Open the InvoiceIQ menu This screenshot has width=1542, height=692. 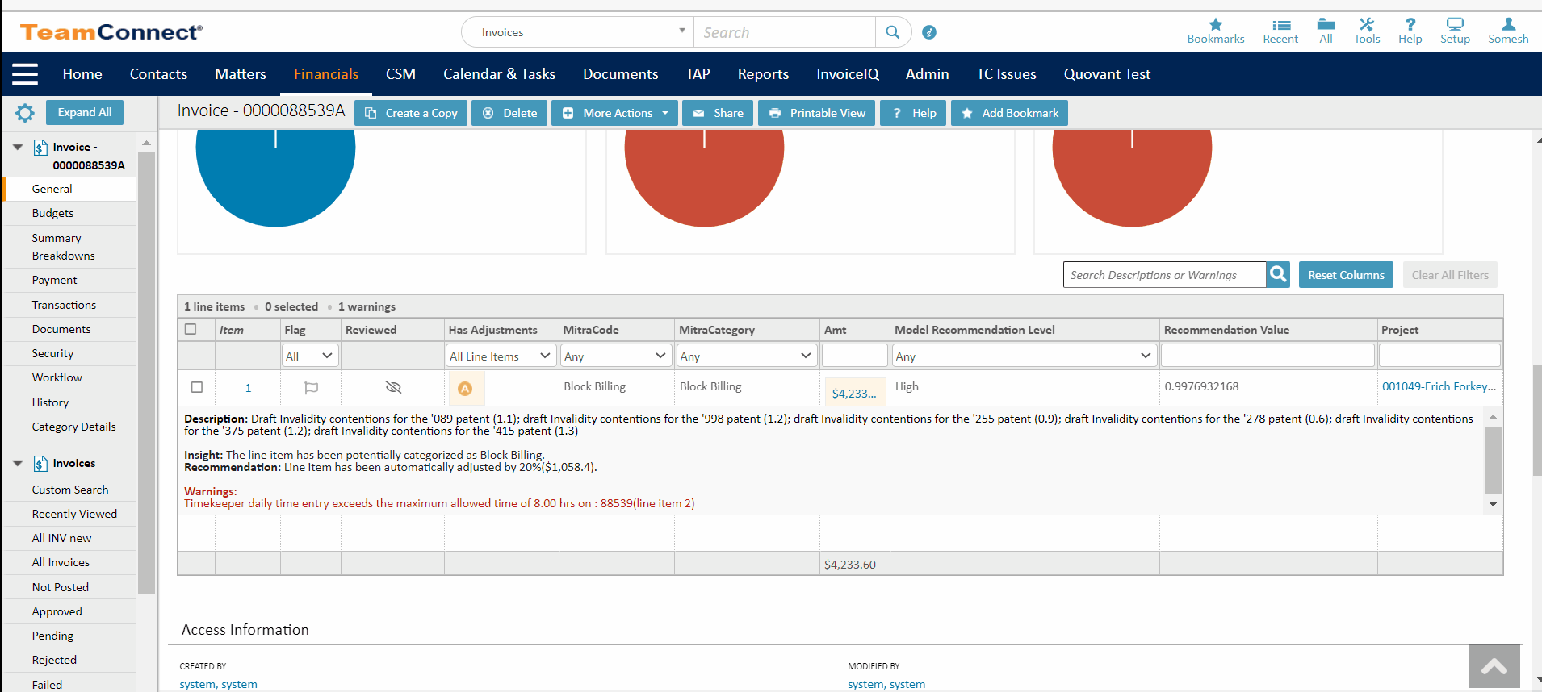[848, 74]
